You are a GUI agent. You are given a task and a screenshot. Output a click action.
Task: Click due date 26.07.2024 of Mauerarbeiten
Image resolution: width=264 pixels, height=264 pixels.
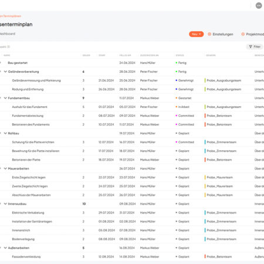pyautogui.click(x=127, y=168)
